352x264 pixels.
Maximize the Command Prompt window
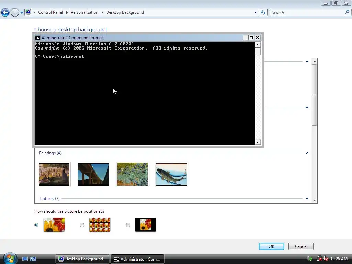pos(251,38)
